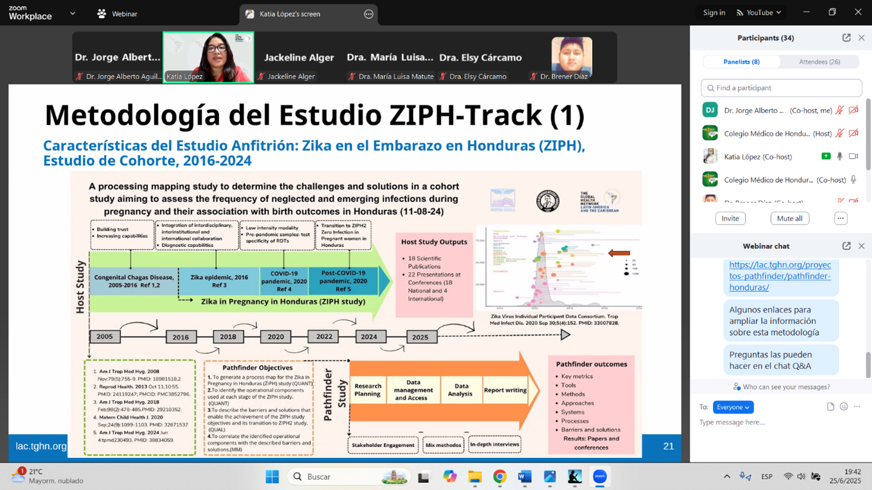Click the Sign in link
Screen dimensions: 872x490
[x=714, y=13]
